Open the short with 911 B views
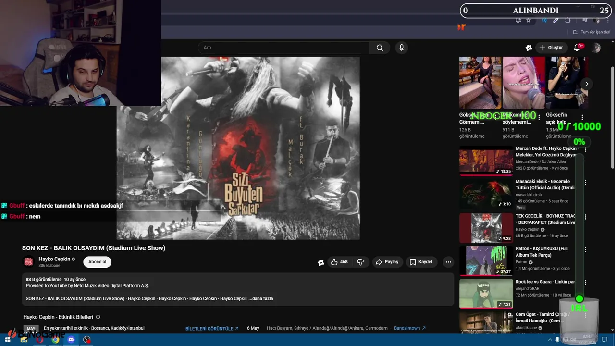 coord(524,83)
